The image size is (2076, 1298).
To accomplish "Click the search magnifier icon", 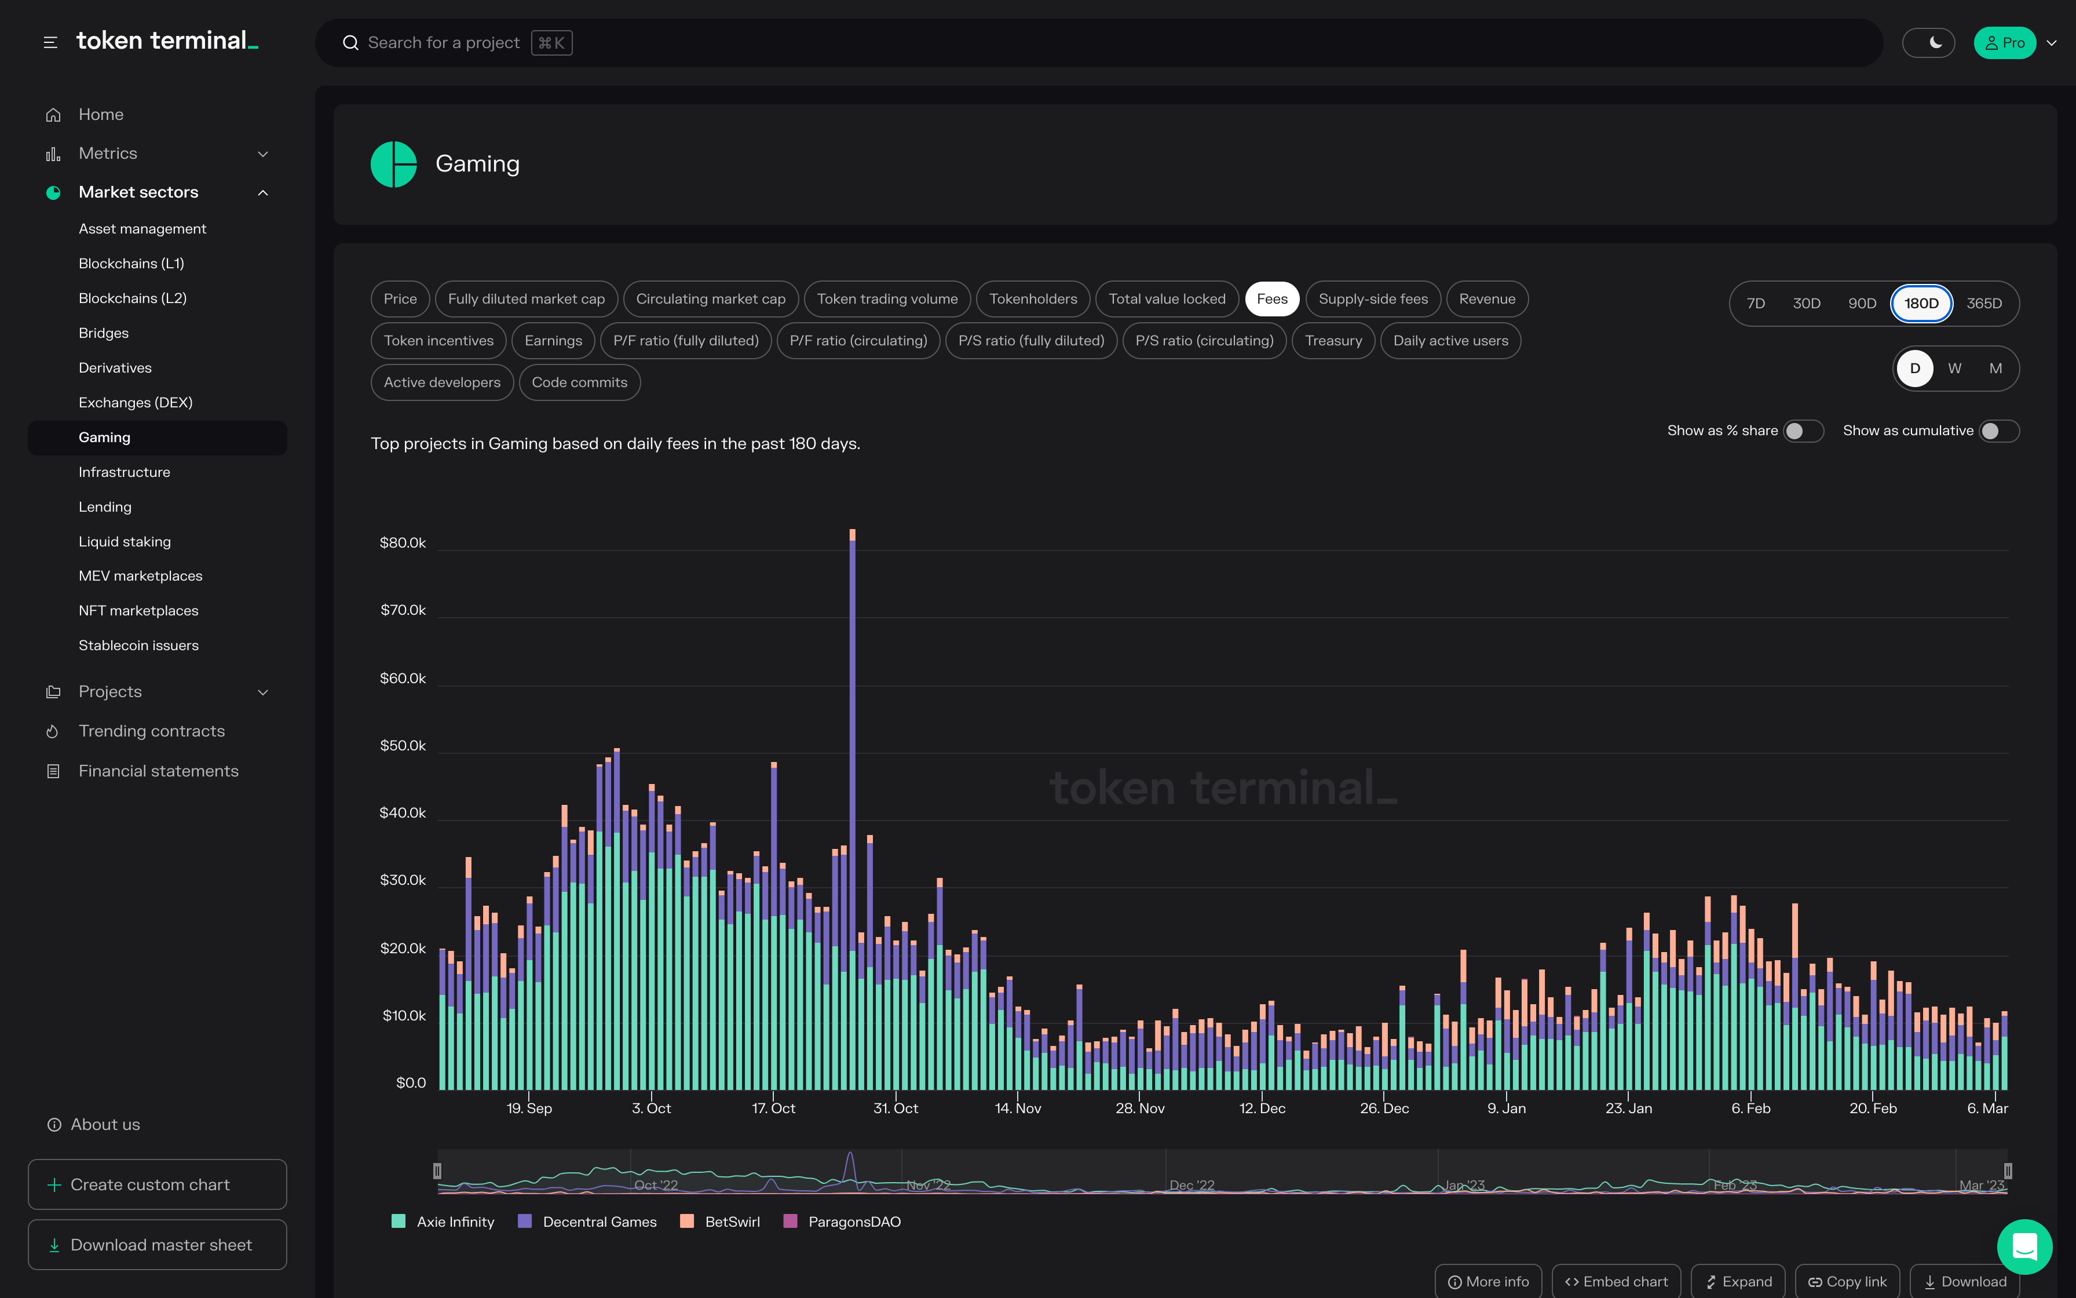I will pos(350,43).
